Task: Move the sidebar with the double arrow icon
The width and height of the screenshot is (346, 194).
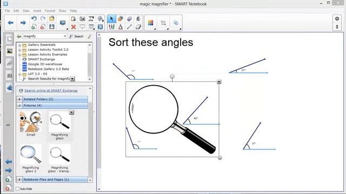Action: point(8,125)
